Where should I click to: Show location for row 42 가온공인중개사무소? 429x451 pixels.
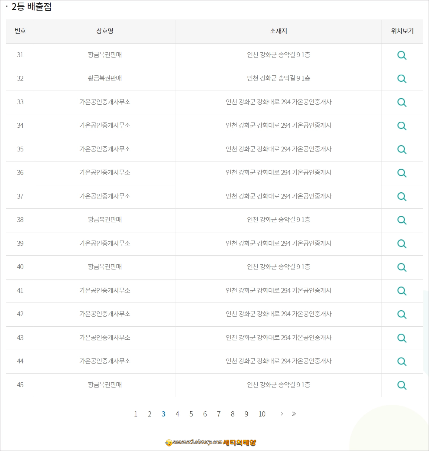click(x=402, y=314)
